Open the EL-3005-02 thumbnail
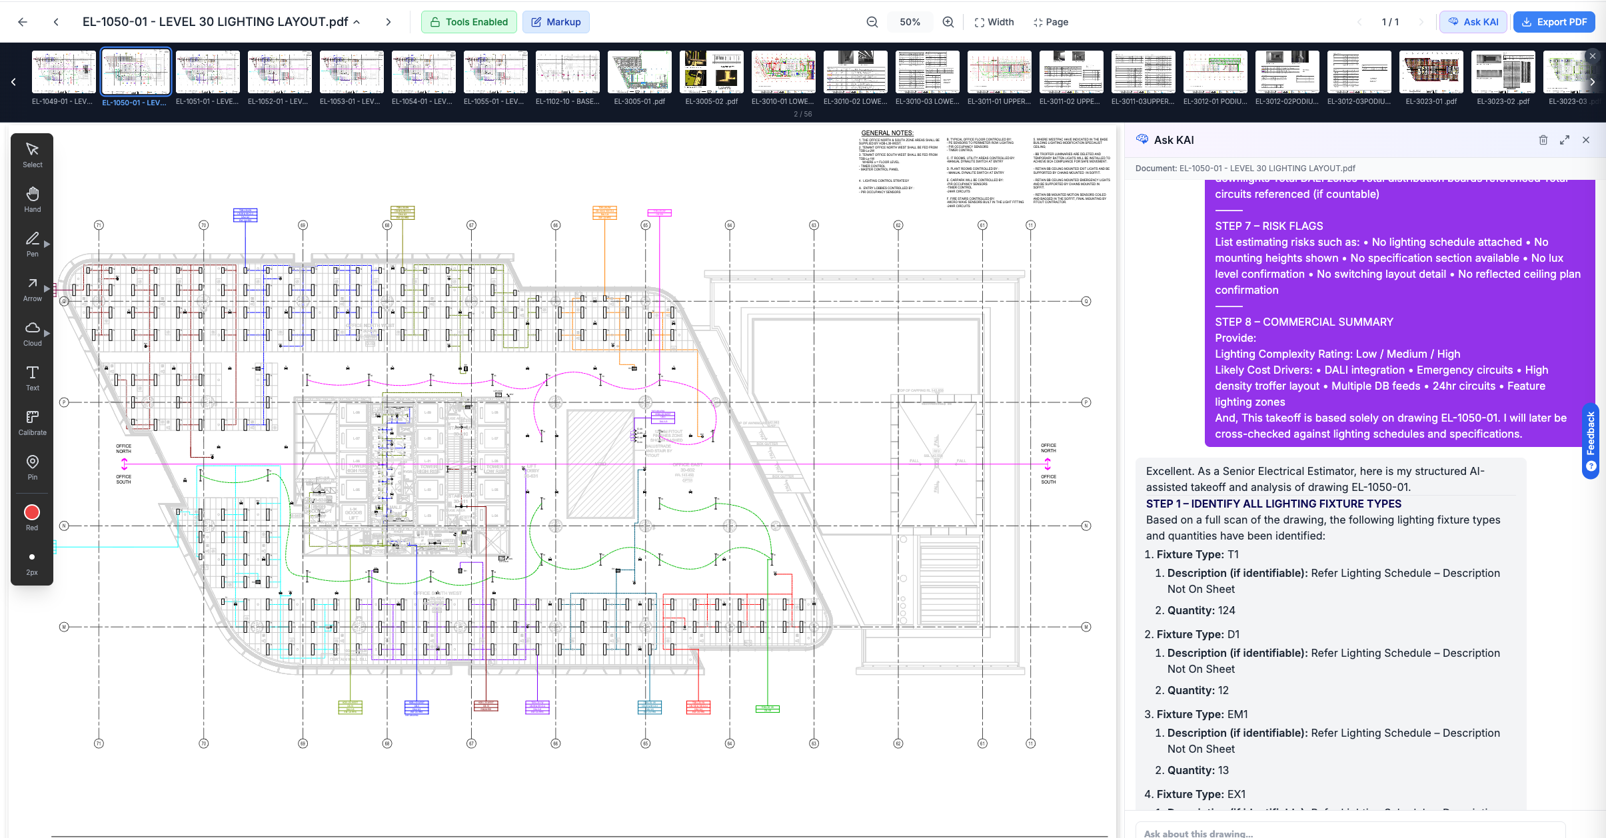Viewport: 1606px width, 838px height. (711, 72)
